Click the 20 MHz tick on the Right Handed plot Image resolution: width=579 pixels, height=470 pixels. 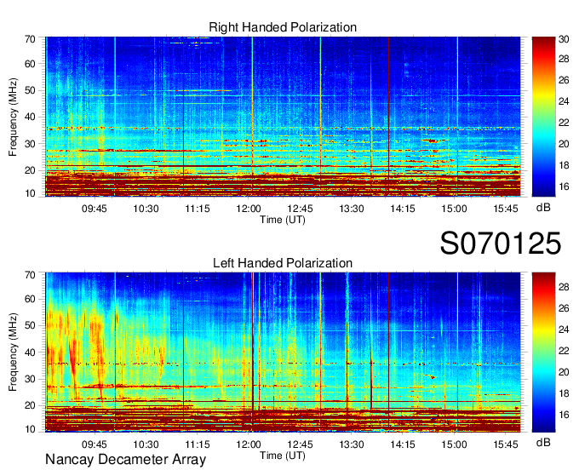coord(30,170)
